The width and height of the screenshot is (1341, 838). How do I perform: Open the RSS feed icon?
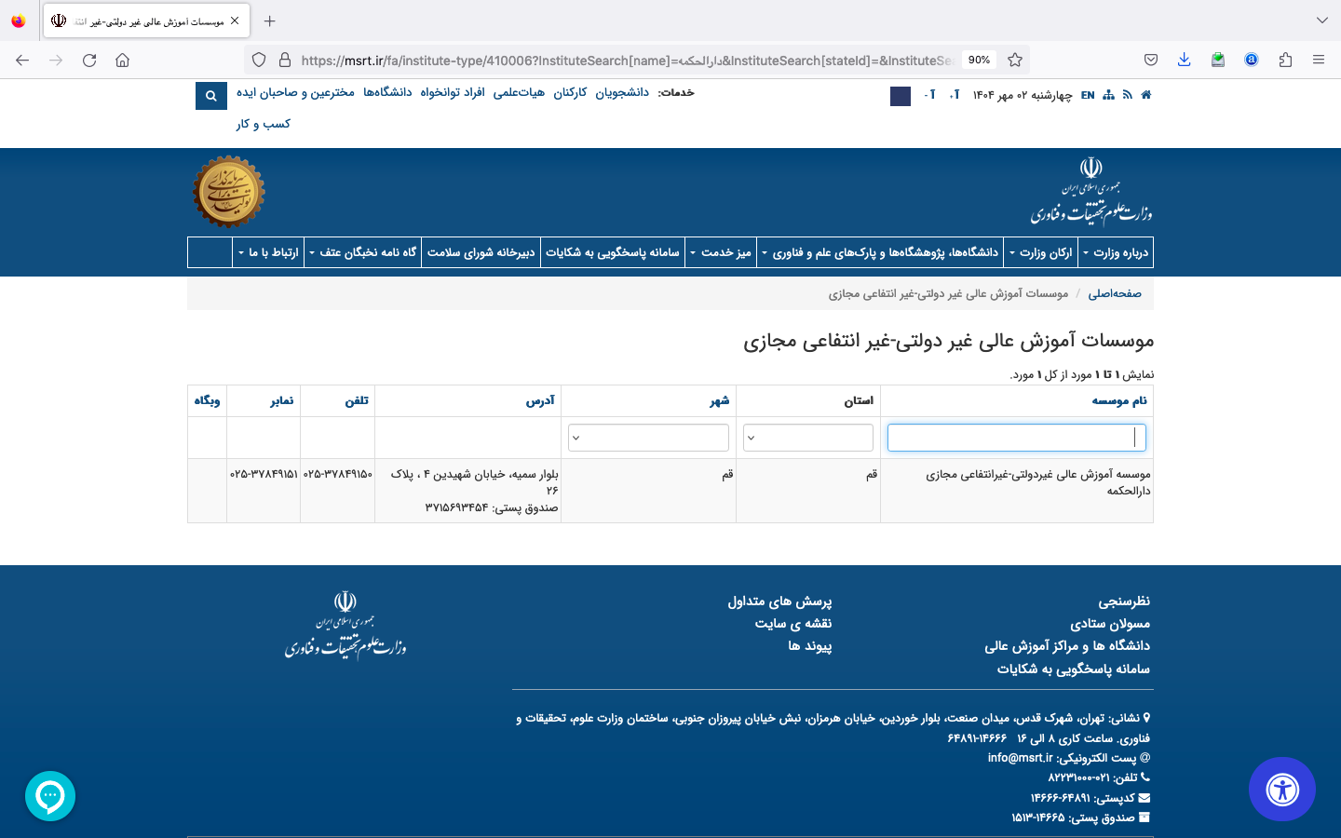point(1127,95)
